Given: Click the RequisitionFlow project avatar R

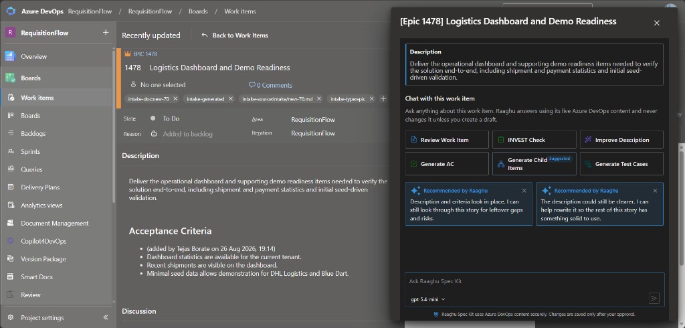Looking at the screenshot, I should (x=11, y=33).
